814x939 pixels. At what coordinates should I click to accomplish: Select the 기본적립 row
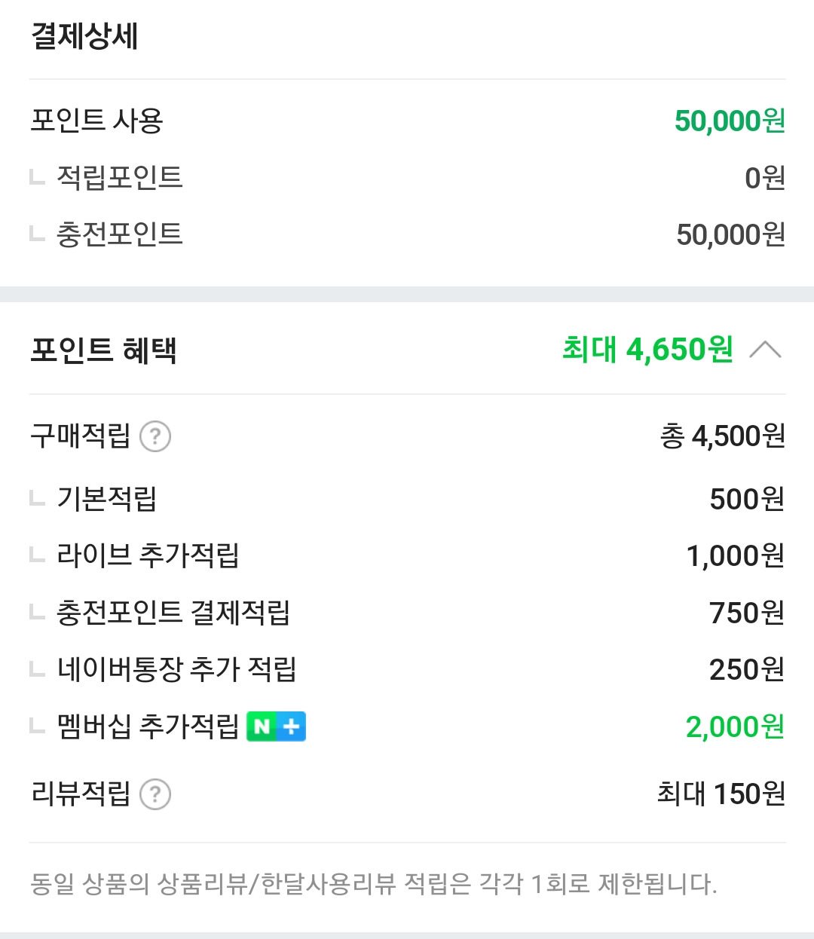[x=107, y=499]
